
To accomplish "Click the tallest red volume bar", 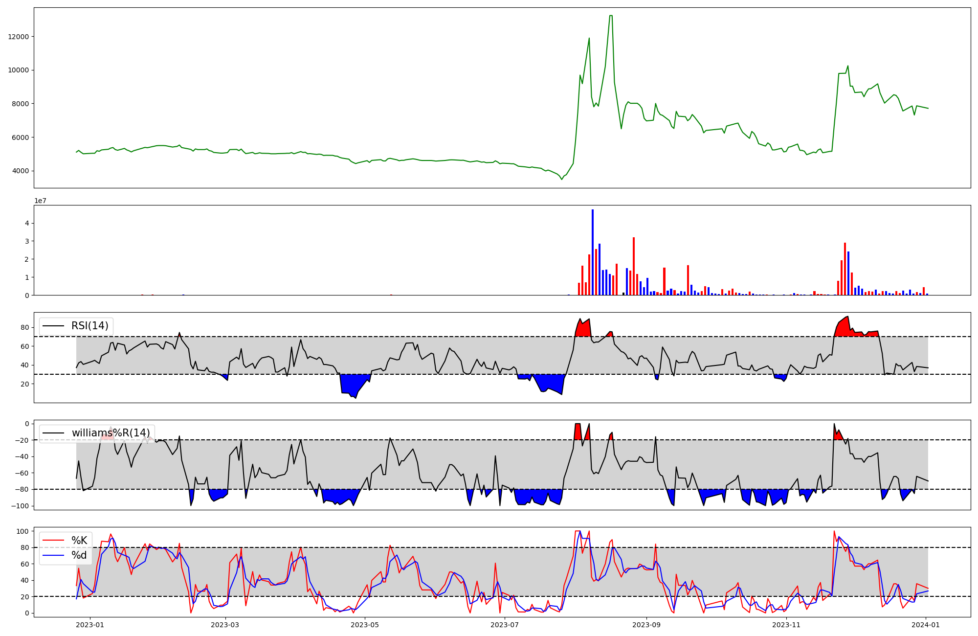I will [634, 267].
